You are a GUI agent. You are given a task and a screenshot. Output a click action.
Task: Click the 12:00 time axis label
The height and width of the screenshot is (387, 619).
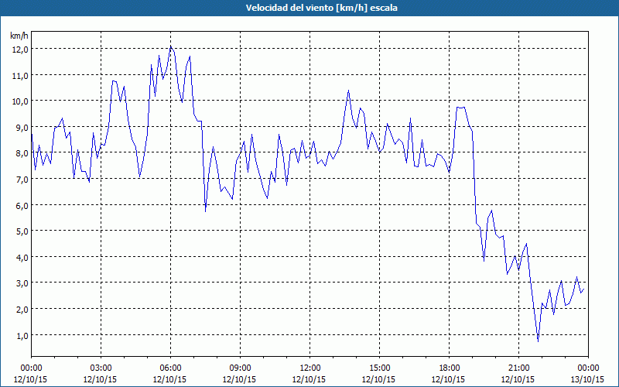point(310,368)
